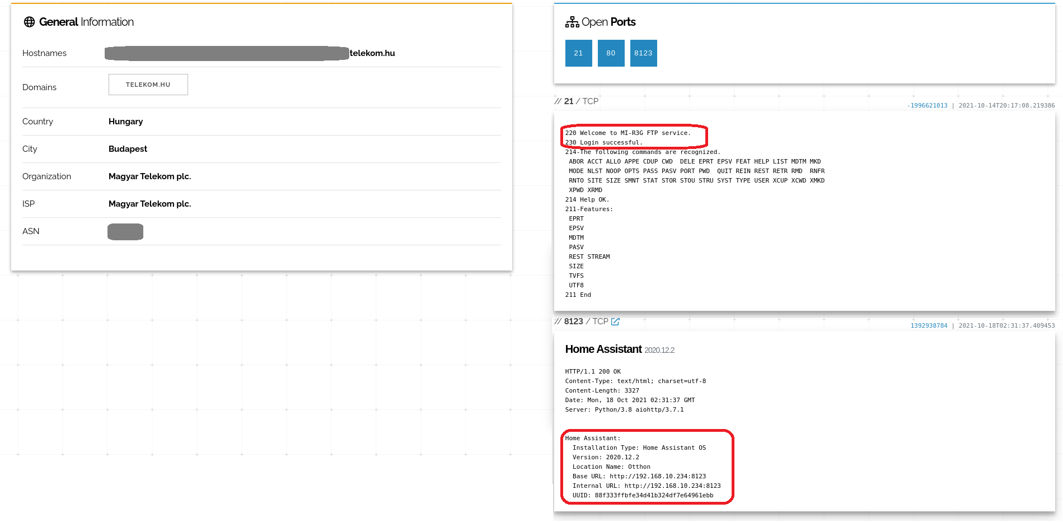
Task: Click the 2021-10-14T20:17:08 timestamp
Action: [1006, 105]
